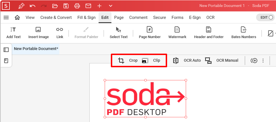Viewport: 276px width, 122px height.
Task: Select the New Portable Document tab
Action: tap(36, 49)
